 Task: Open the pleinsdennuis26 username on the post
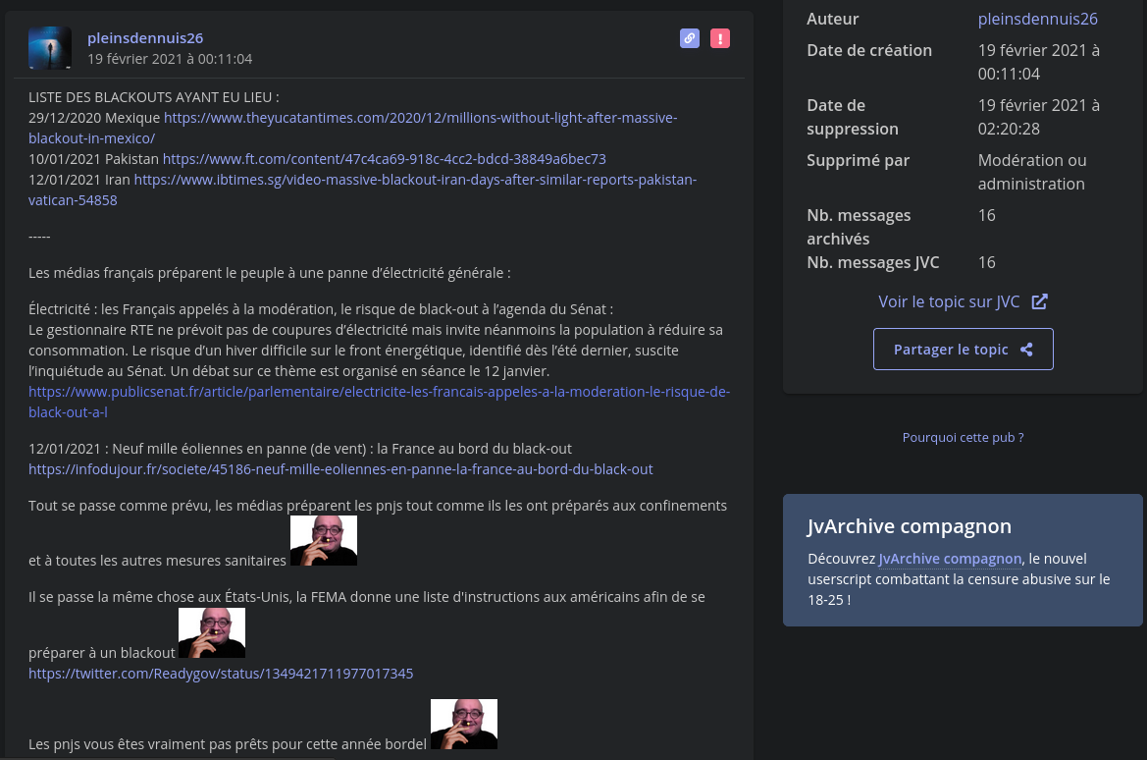pos(145,37)
